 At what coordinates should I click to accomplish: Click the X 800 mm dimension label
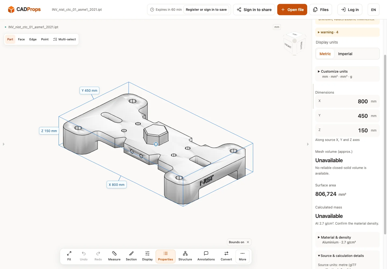point(117,185)
